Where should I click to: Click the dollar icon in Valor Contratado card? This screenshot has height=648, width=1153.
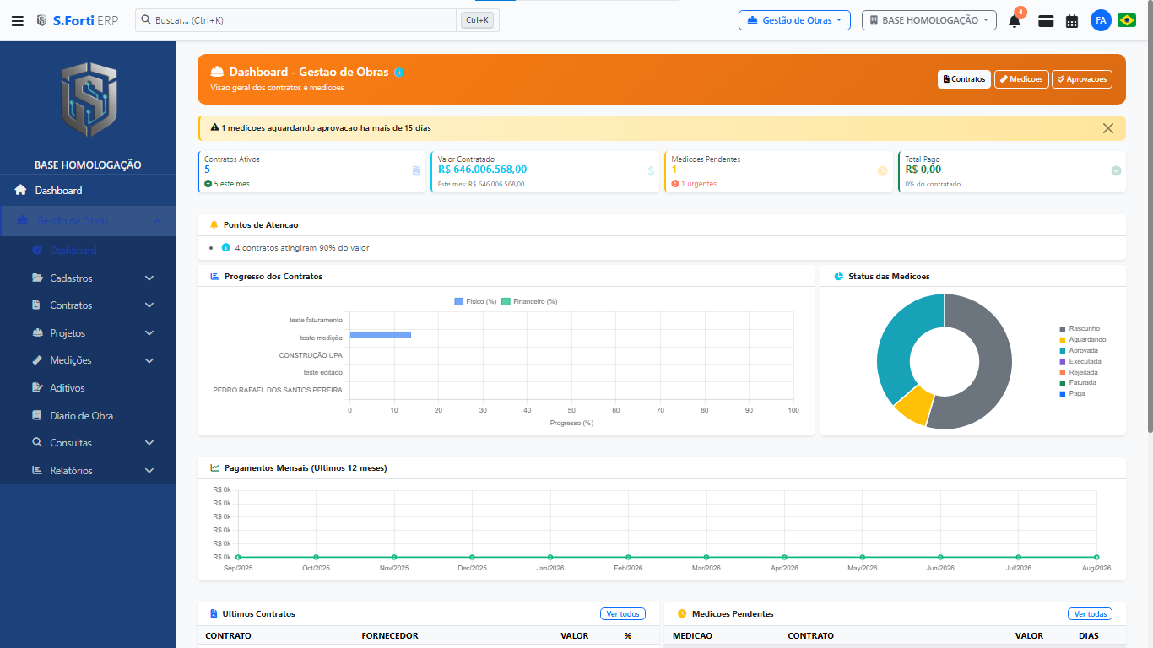[651, 170]
